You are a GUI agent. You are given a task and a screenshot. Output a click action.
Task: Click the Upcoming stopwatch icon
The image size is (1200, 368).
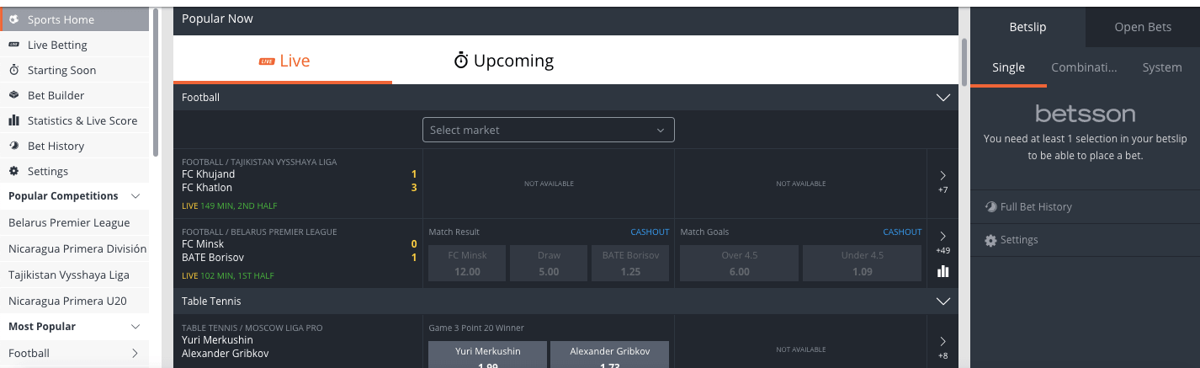[460, 61]
